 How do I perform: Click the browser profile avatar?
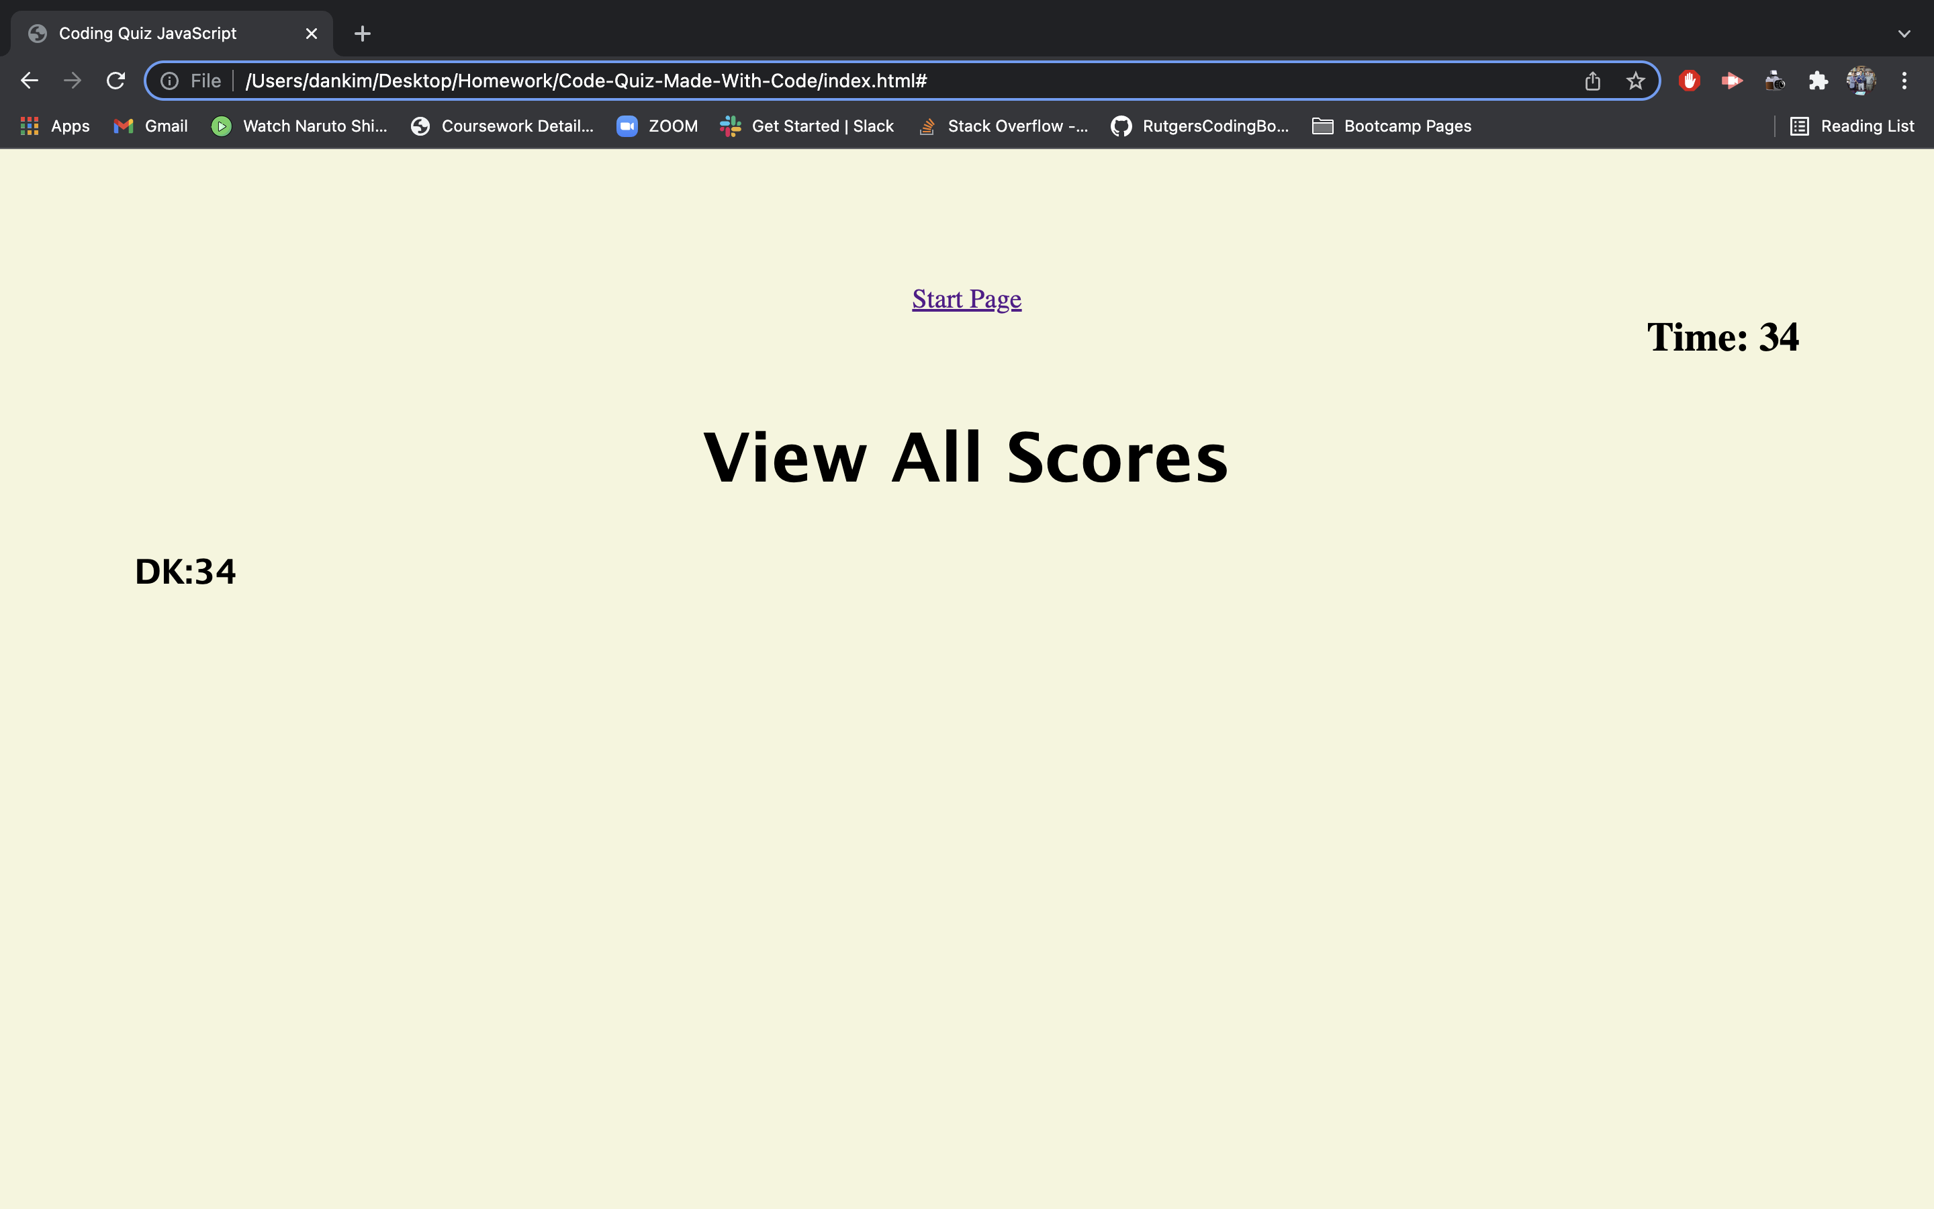coord(1861,80)
